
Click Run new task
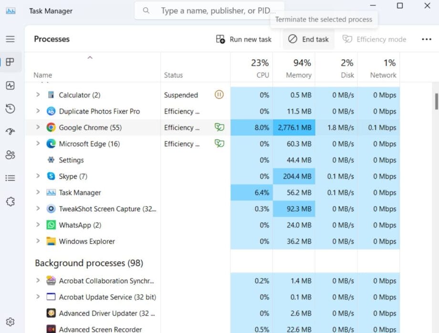point(244,39)
